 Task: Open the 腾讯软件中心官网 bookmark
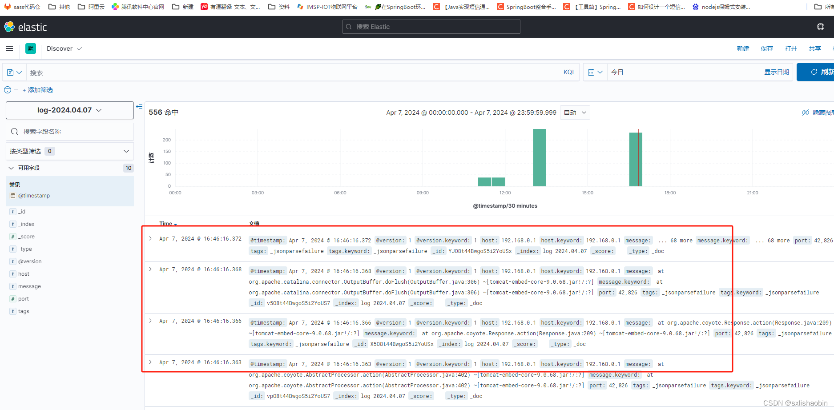[x=138, y=7]
